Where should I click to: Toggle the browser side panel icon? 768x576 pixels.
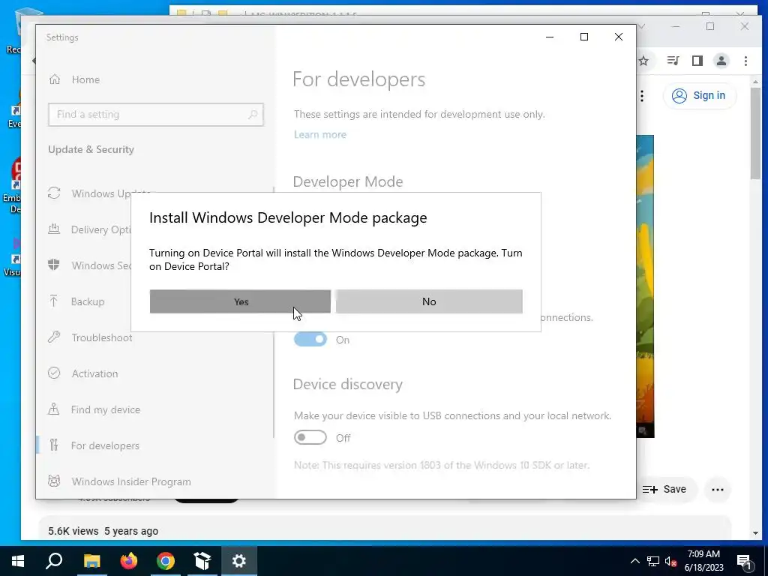pyautogui.click(x=697, y=61)
